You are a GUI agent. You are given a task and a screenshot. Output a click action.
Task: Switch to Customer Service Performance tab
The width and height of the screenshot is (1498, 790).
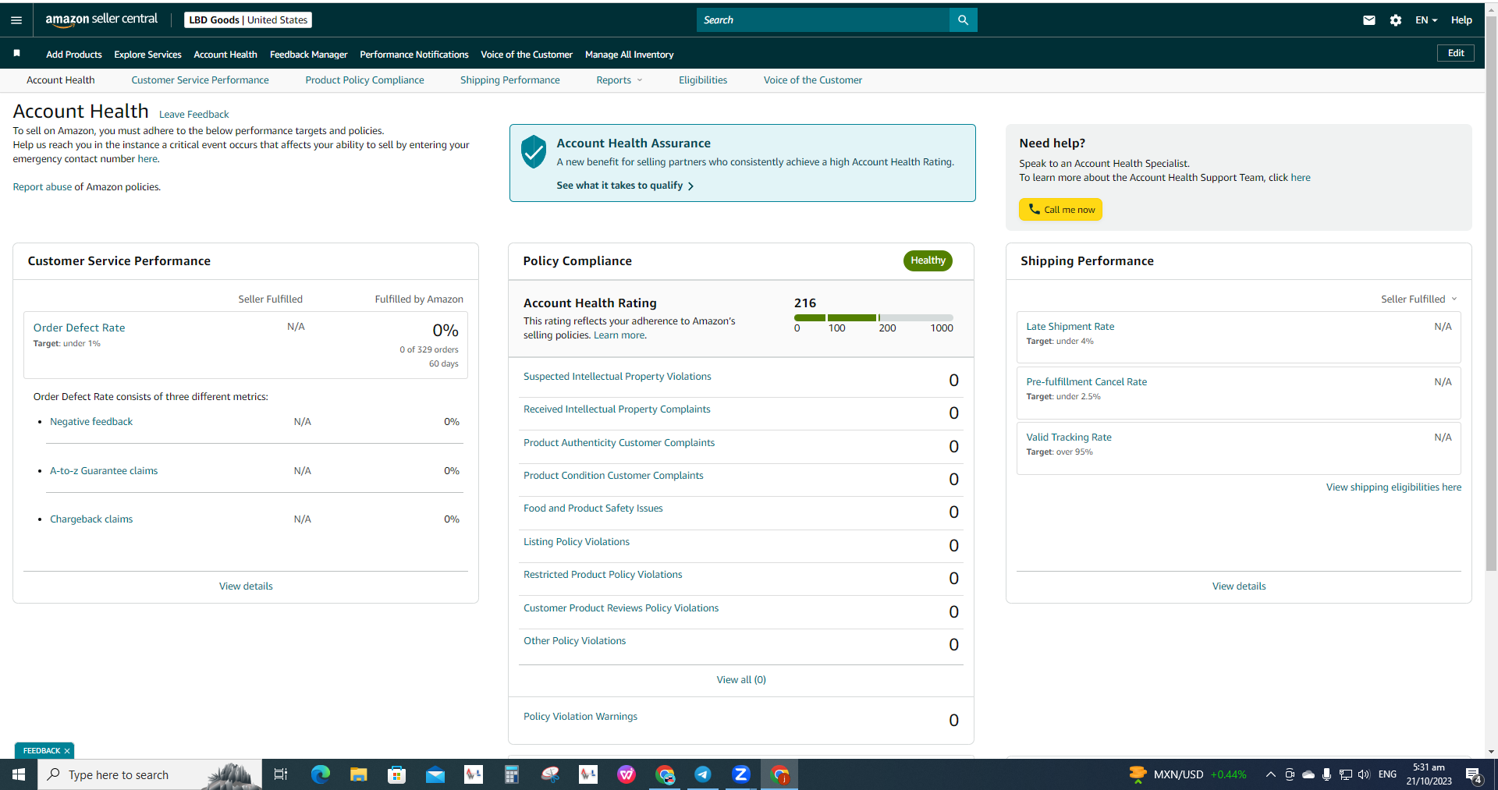tap(200, 80)
